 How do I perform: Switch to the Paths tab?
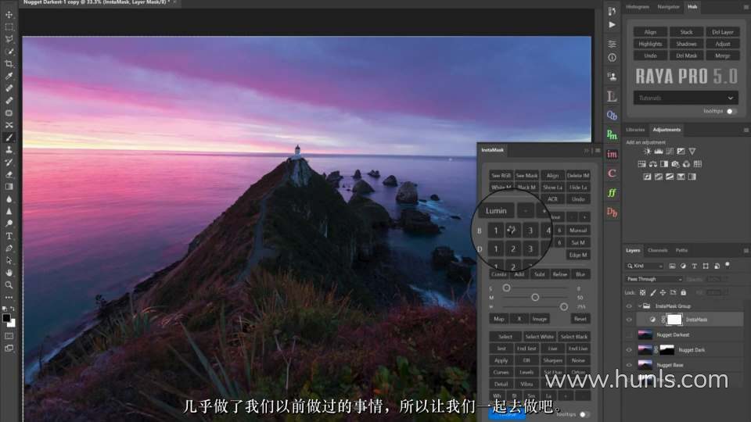tap(681, 251)
